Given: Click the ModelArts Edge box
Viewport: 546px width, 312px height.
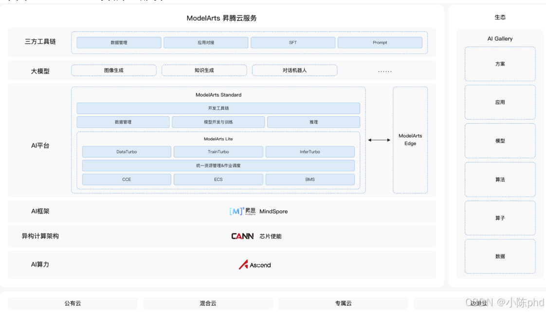Looking at the screenshot, I should [410, 140].
